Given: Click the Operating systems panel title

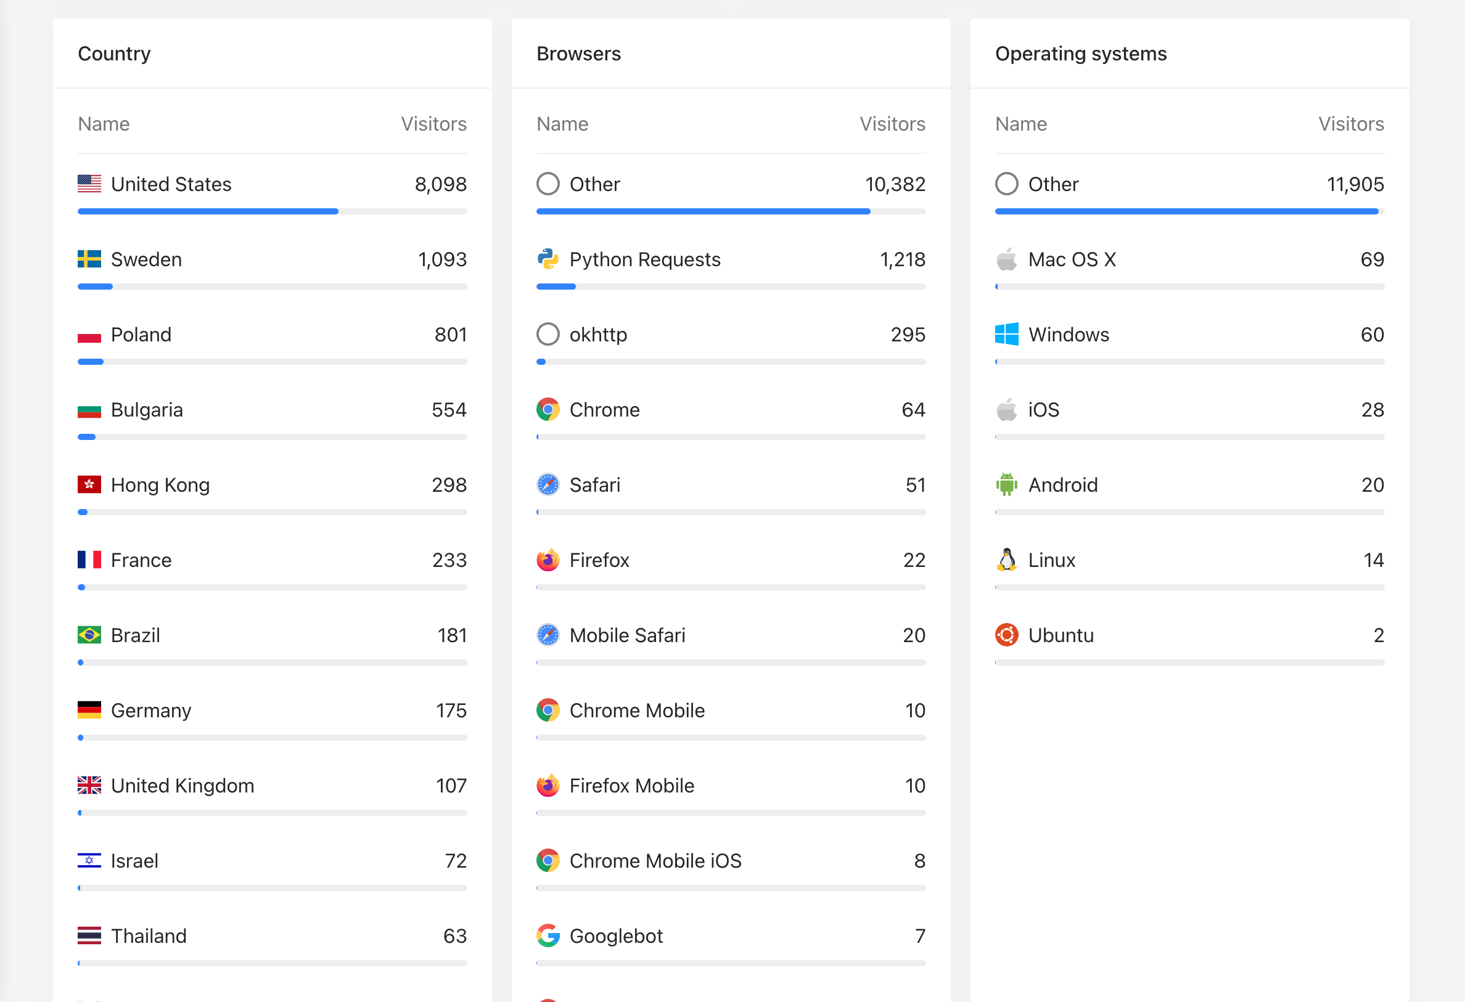Looking at the screenshot, I should point(1080,54).
